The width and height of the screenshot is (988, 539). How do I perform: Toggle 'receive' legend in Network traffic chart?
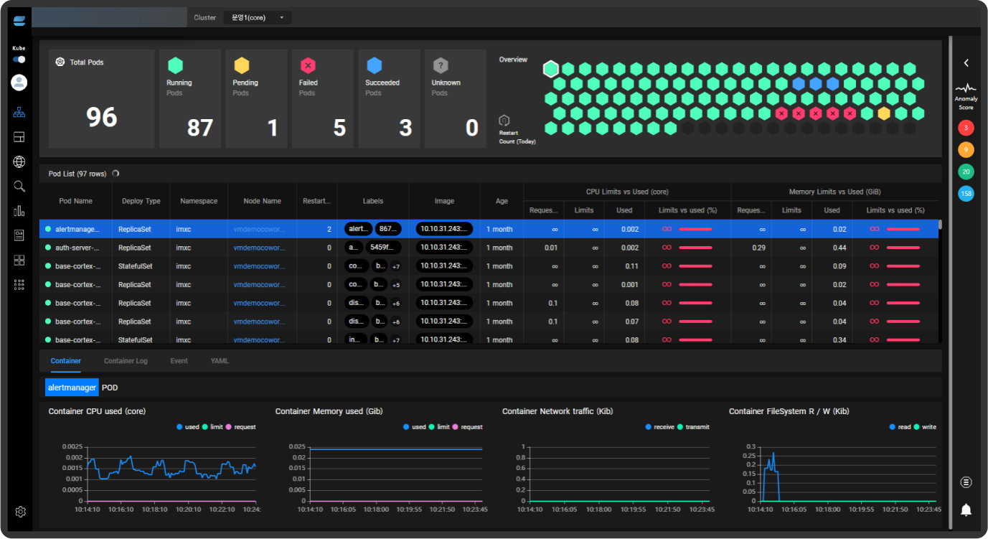click(x=659, y=427)
